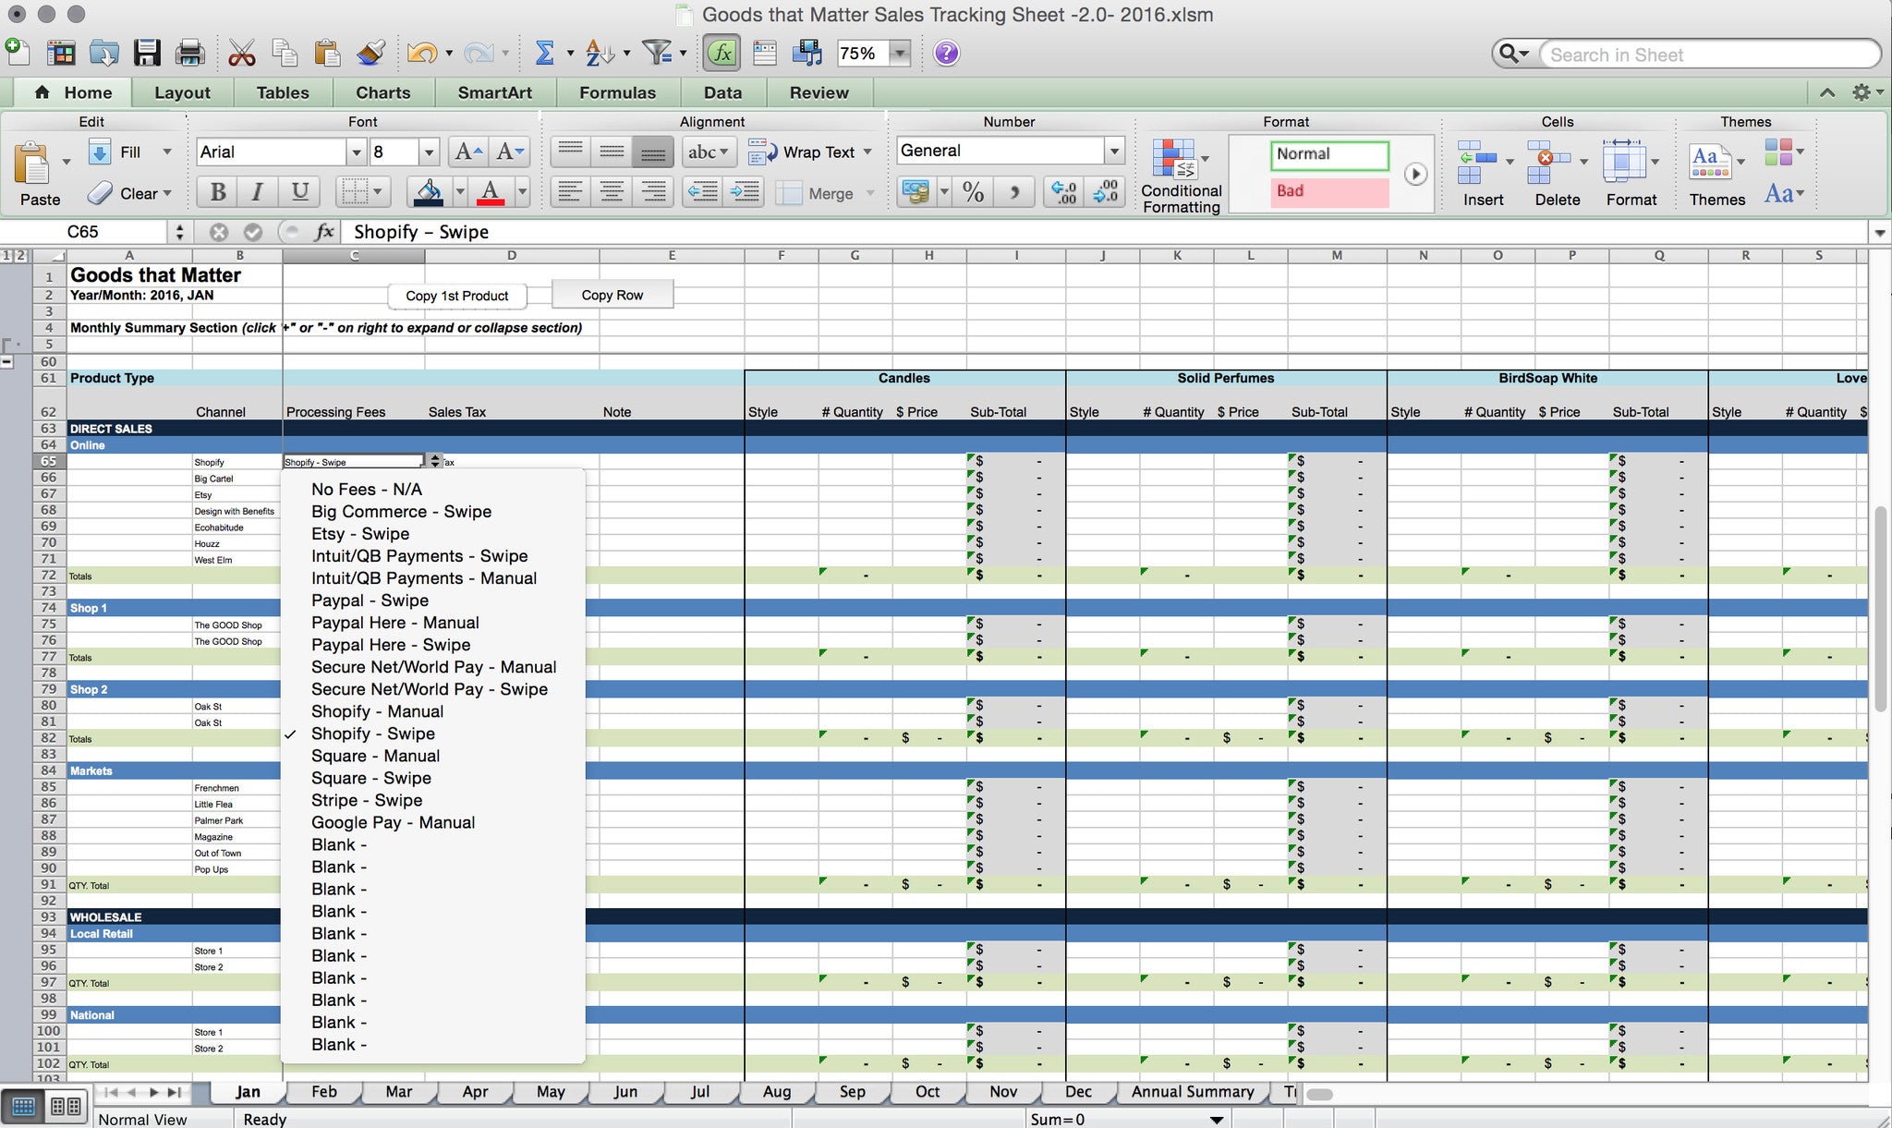
Task: Click the Paste clipboard toolbar icon
Action: pyautogui.click(x=327, y=53)
